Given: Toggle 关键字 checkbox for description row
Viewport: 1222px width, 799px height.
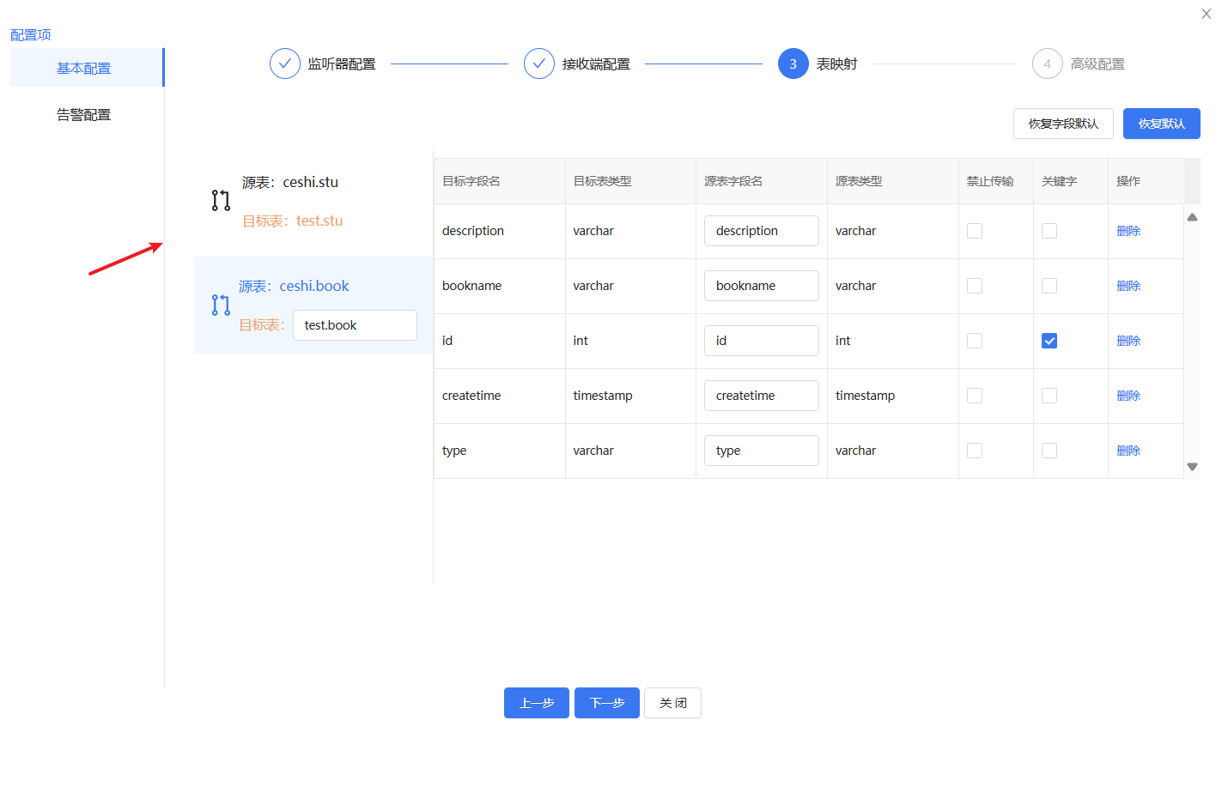Looking at the screenshot, I should (1049, 231).
